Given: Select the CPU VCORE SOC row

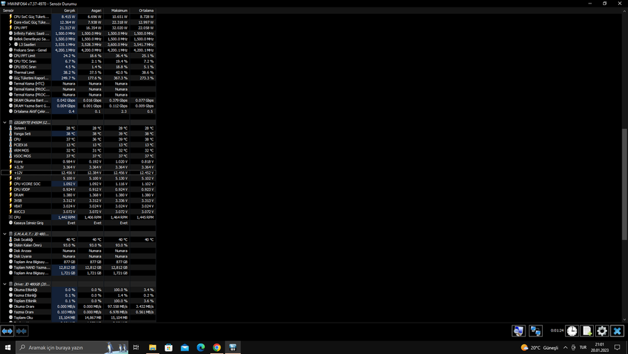Looking at the screenshot, I should tap(78, 184).
